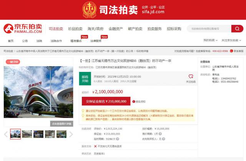Screen dimensions: 246x161
Task: Select the fourth thumbnail image
Action: point(50,134)
